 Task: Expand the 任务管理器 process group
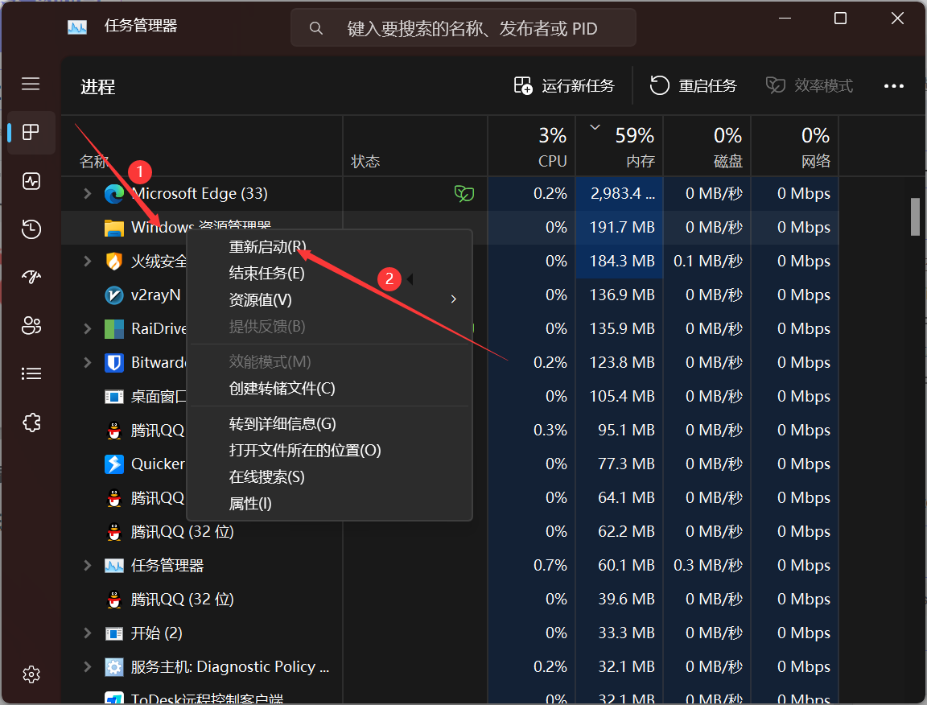(x=88, y=566)
